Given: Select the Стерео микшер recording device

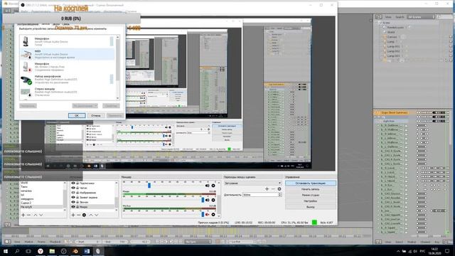Looking at the screenshot, I should coord(67,92).
